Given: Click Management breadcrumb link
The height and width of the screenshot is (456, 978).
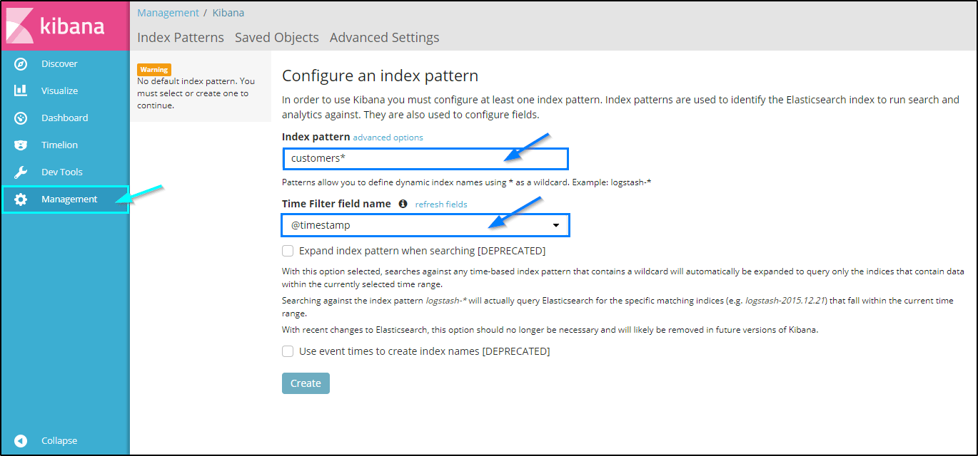Looking at the screenshot, I should [168, 13].
